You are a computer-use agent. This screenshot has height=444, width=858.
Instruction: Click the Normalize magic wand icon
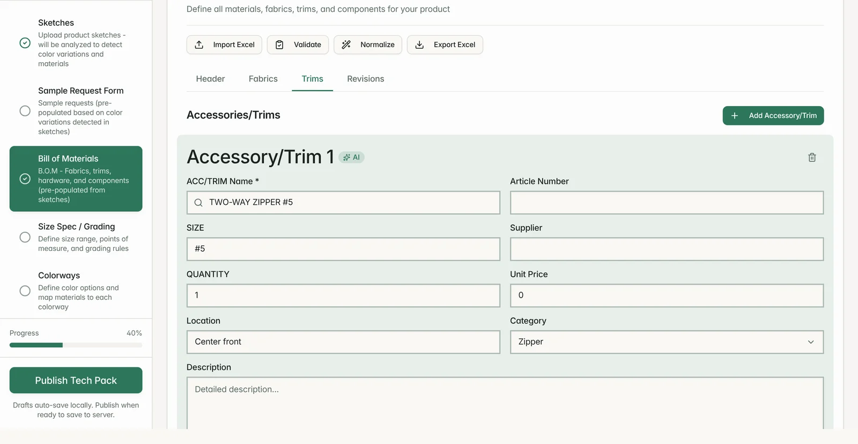point(346,45)
